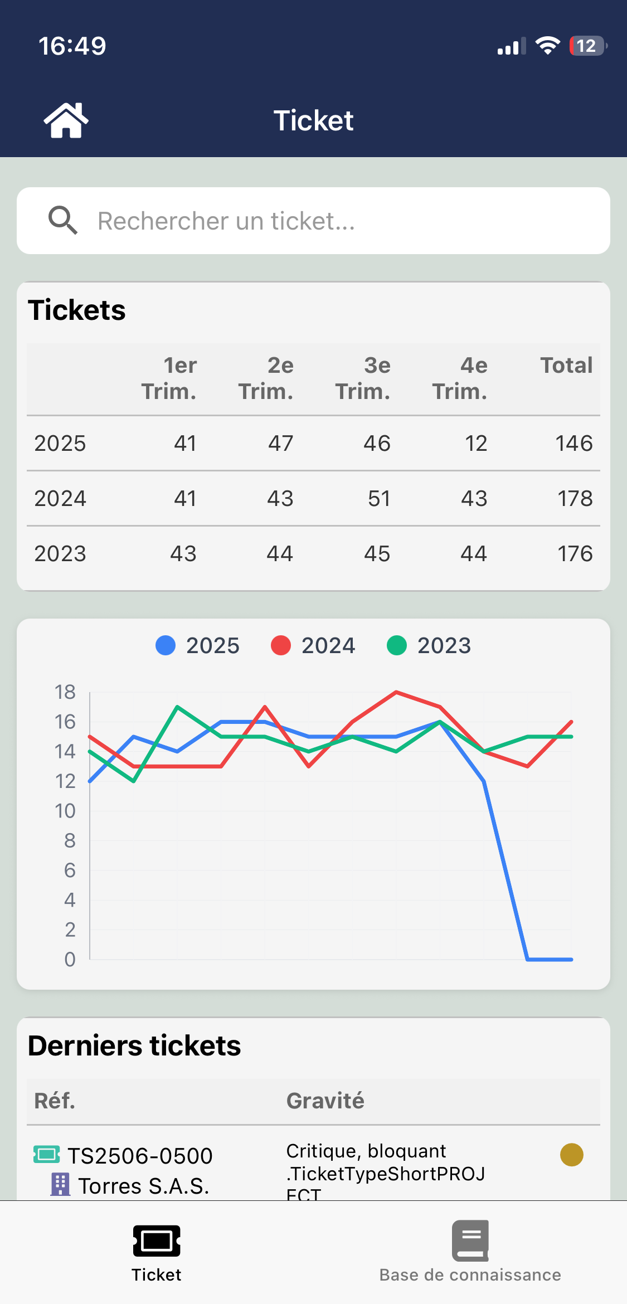Tap the home icon in header
Image resolution: width=627 pixels, height=1304 pixels.
66,120
